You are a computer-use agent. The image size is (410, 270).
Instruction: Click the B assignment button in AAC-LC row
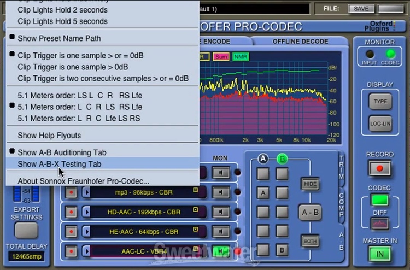282,250
